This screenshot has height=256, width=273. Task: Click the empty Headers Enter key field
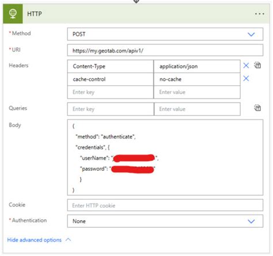click(111, 92)
